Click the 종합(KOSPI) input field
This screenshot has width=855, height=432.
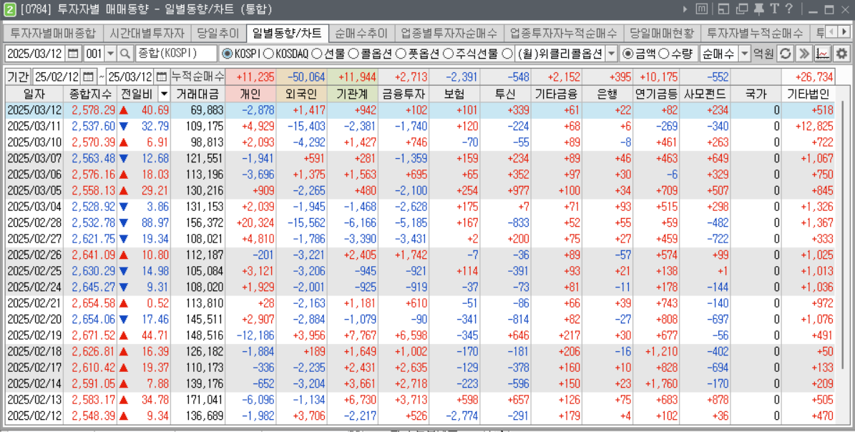point(176,54)
